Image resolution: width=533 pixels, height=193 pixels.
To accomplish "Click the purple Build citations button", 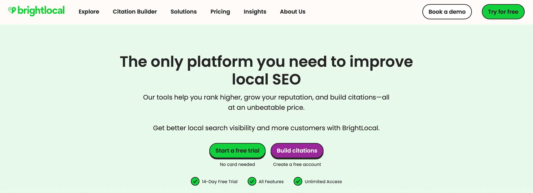I will pyautogui.click(x=297, y=150).
